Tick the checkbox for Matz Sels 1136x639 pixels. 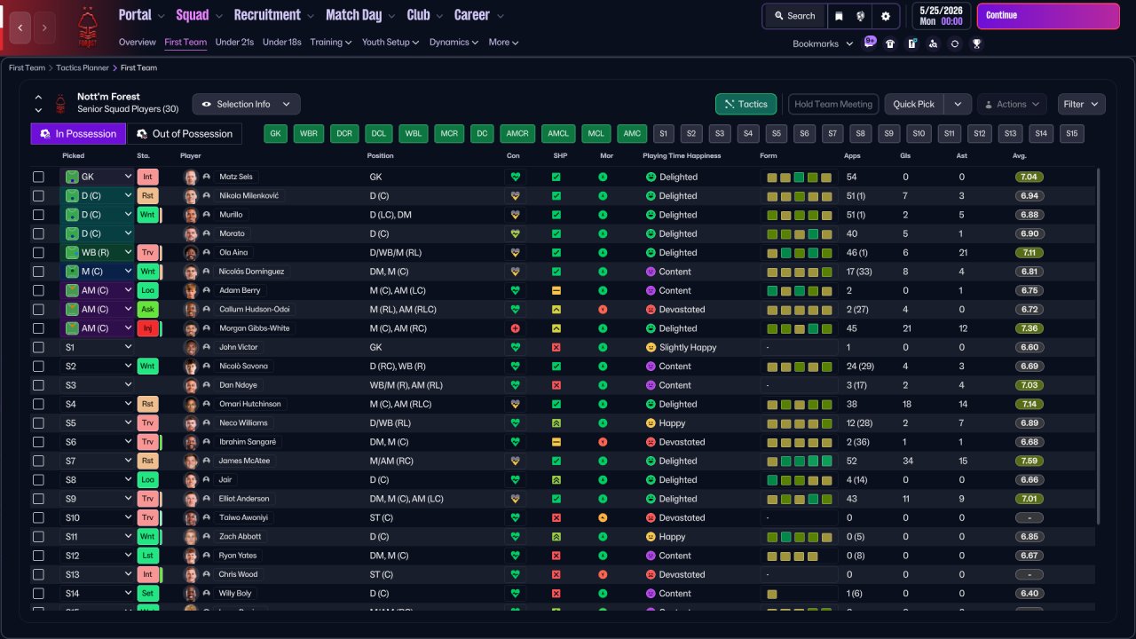click(38, 177)
